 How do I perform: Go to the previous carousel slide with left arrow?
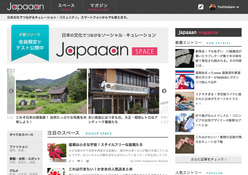point(11,91)
